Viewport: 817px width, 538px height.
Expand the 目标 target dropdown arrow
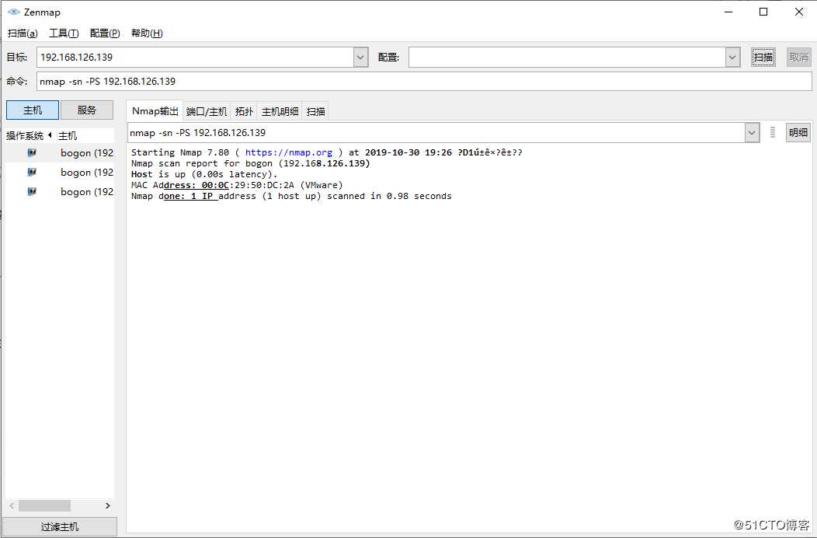click(x=360, y=58)
